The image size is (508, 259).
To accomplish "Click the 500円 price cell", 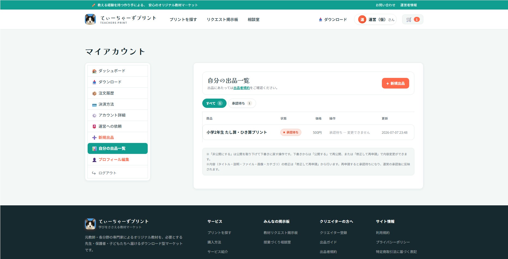I will click(317, 133).
